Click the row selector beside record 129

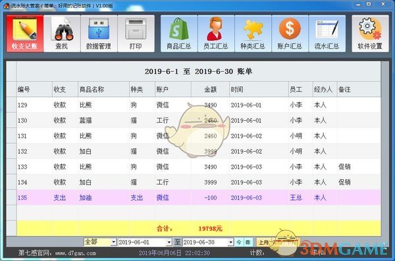coord(11,105)
